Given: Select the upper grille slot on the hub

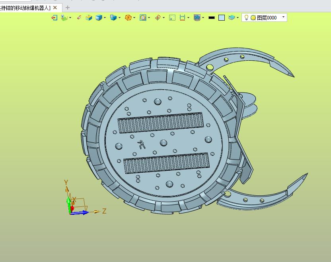Looking at the screenshot, I should point(161,123).
